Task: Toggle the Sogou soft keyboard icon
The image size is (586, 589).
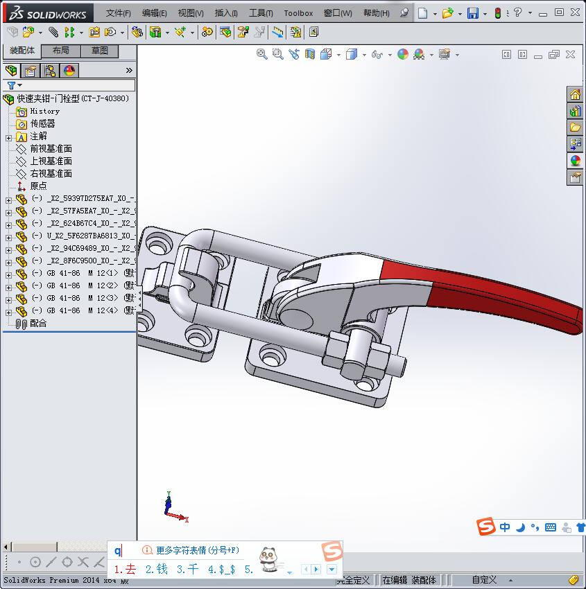Action: pos(551,527)
